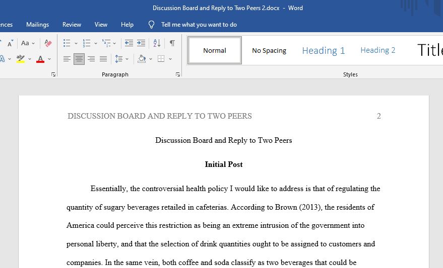This screenshot has width=443, height=268.
Task: Open Paragraph settings dialog launcher
Action: point(178,74)
